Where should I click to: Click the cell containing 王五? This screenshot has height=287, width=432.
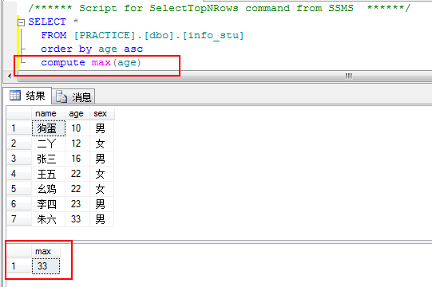point(49,174)
